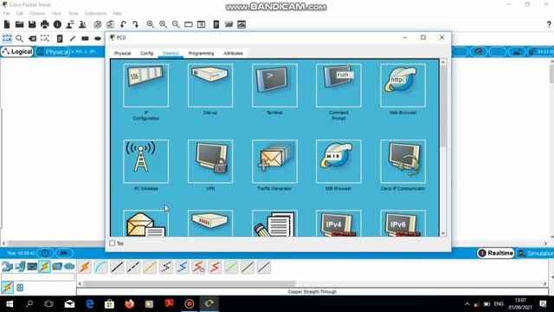
Task: Switch to the Config tab in PC0
Action: 146,53
